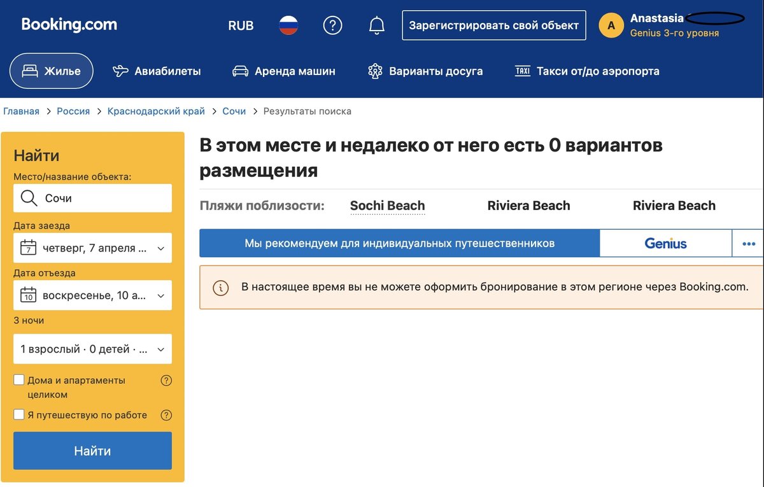This screenshot has width=764, height=487.
Task: Click bed icon in Жилье tab
Action: pos(30,71)
